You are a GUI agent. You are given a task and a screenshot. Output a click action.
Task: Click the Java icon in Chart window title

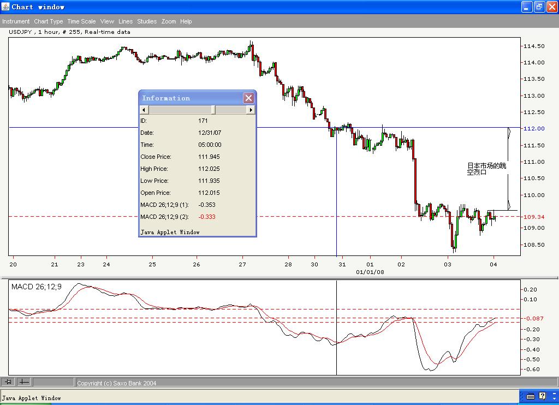pyautogui.click(x=5, y=7)
